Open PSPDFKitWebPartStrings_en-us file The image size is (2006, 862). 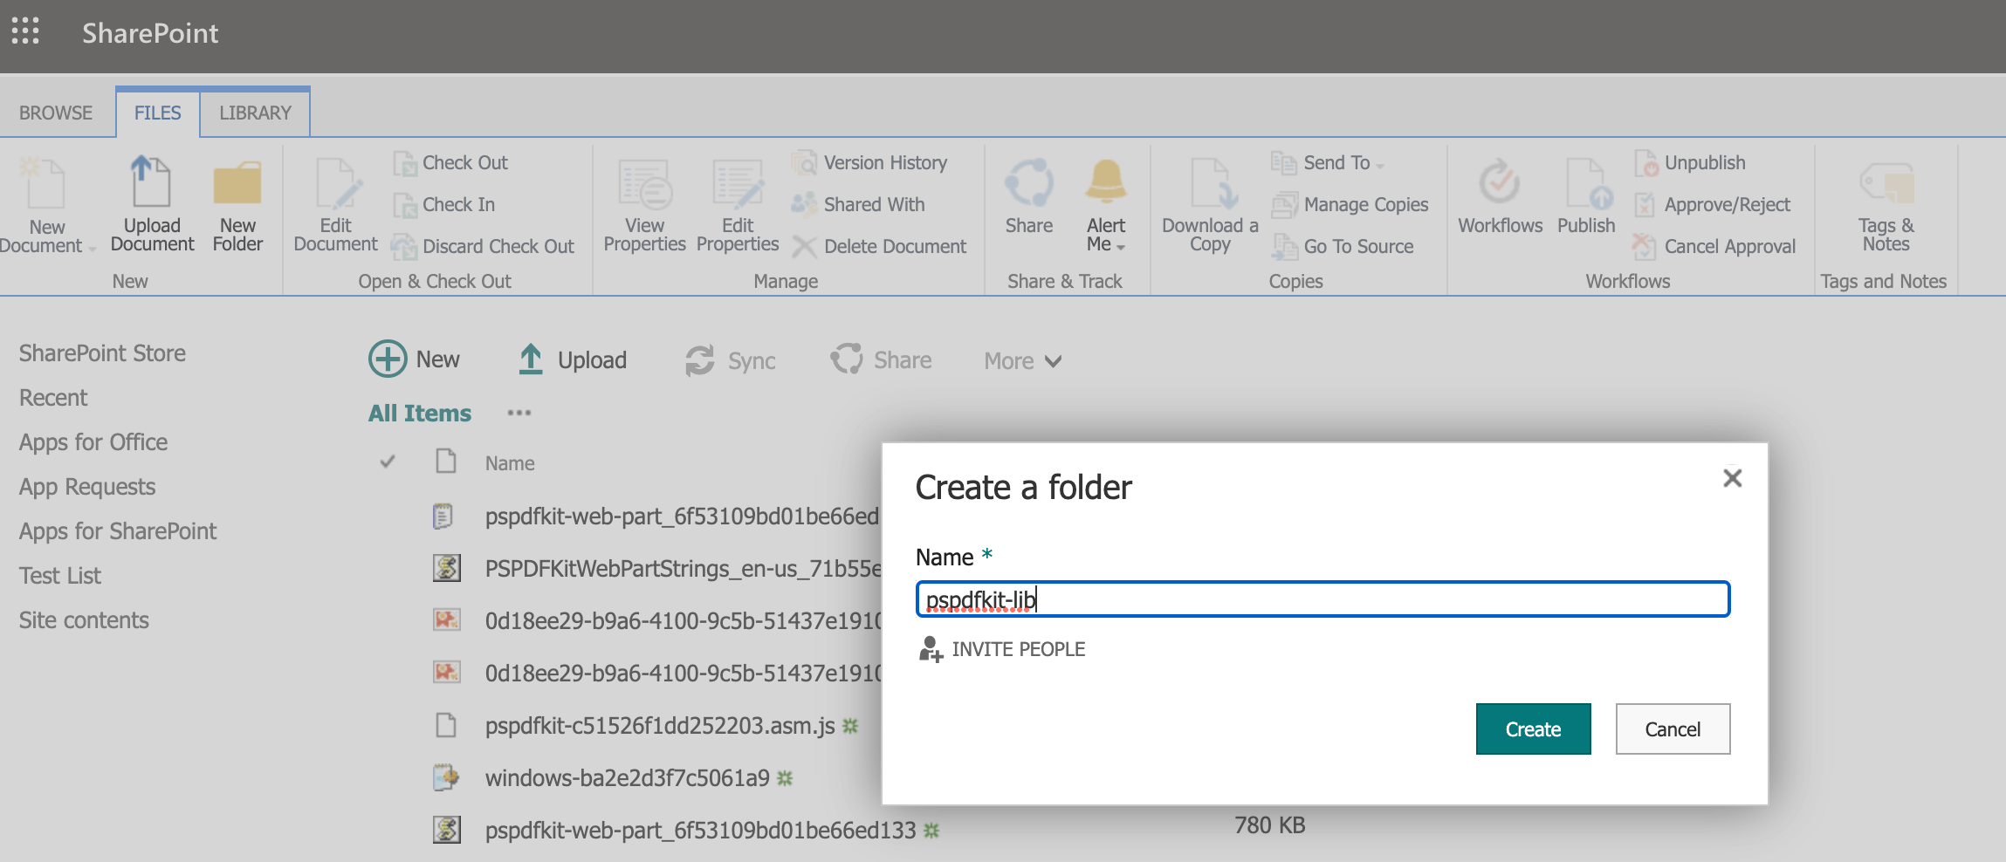coord(683,569)
